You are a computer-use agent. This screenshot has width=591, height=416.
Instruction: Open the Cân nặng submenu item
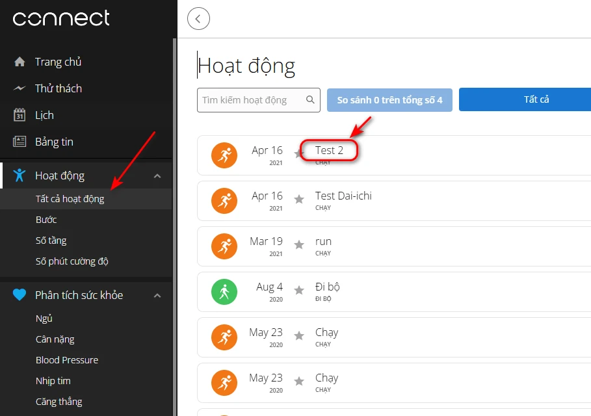click(55, 339)
